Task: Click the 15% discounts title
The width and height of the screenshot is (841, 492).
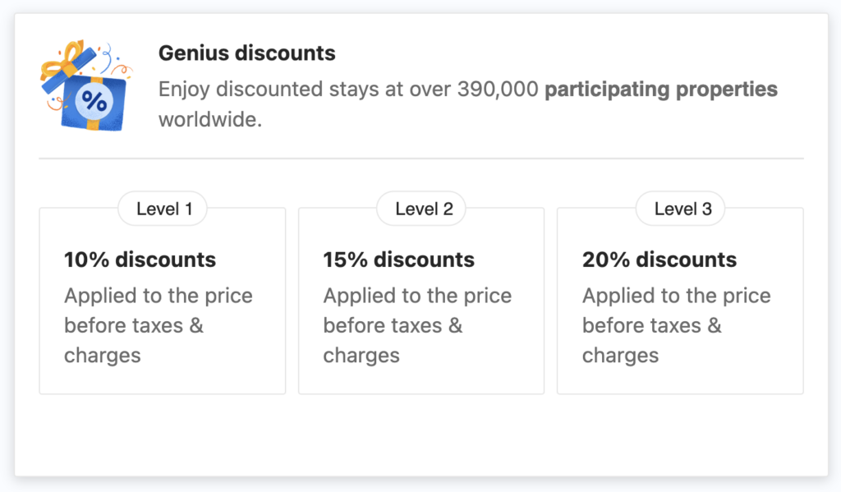Action: pos(398,260)
